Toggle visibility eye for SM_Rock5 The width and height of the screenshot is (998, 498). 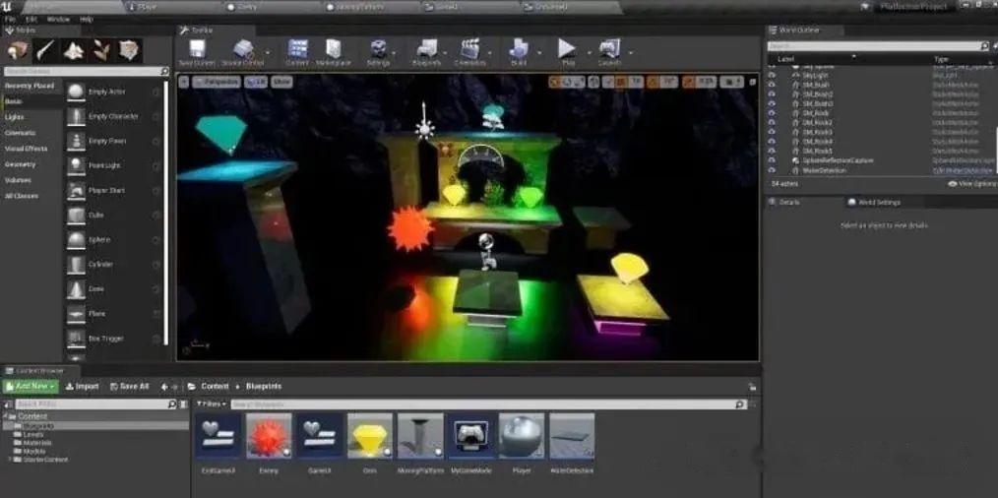772,151
